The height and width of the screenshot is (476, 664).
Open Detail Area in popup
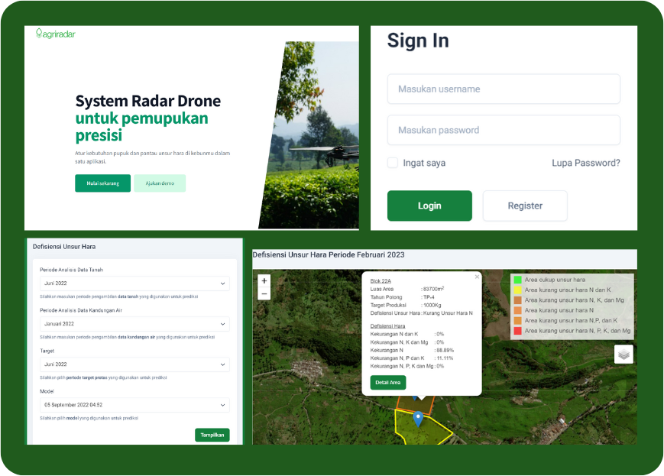[x=388, y=382]
